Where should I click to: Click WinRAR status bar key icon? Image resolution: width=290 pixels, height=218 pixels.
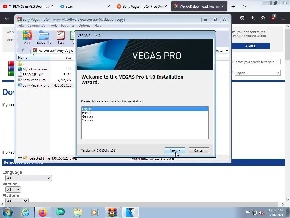click(x=25, y=158)
